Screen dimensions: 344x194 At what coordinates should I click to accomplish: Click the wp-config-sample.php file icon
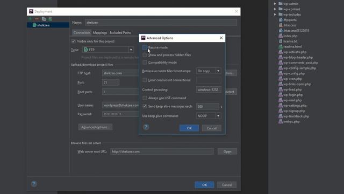(281, 68)
